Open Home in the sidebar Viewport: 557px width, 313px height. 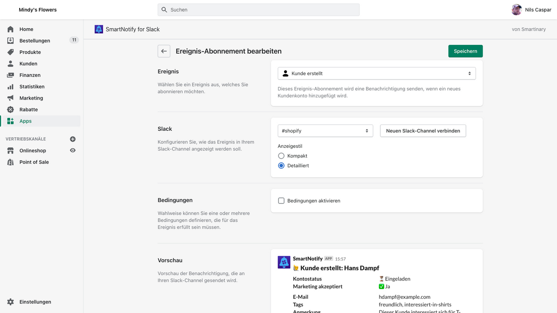26,29
